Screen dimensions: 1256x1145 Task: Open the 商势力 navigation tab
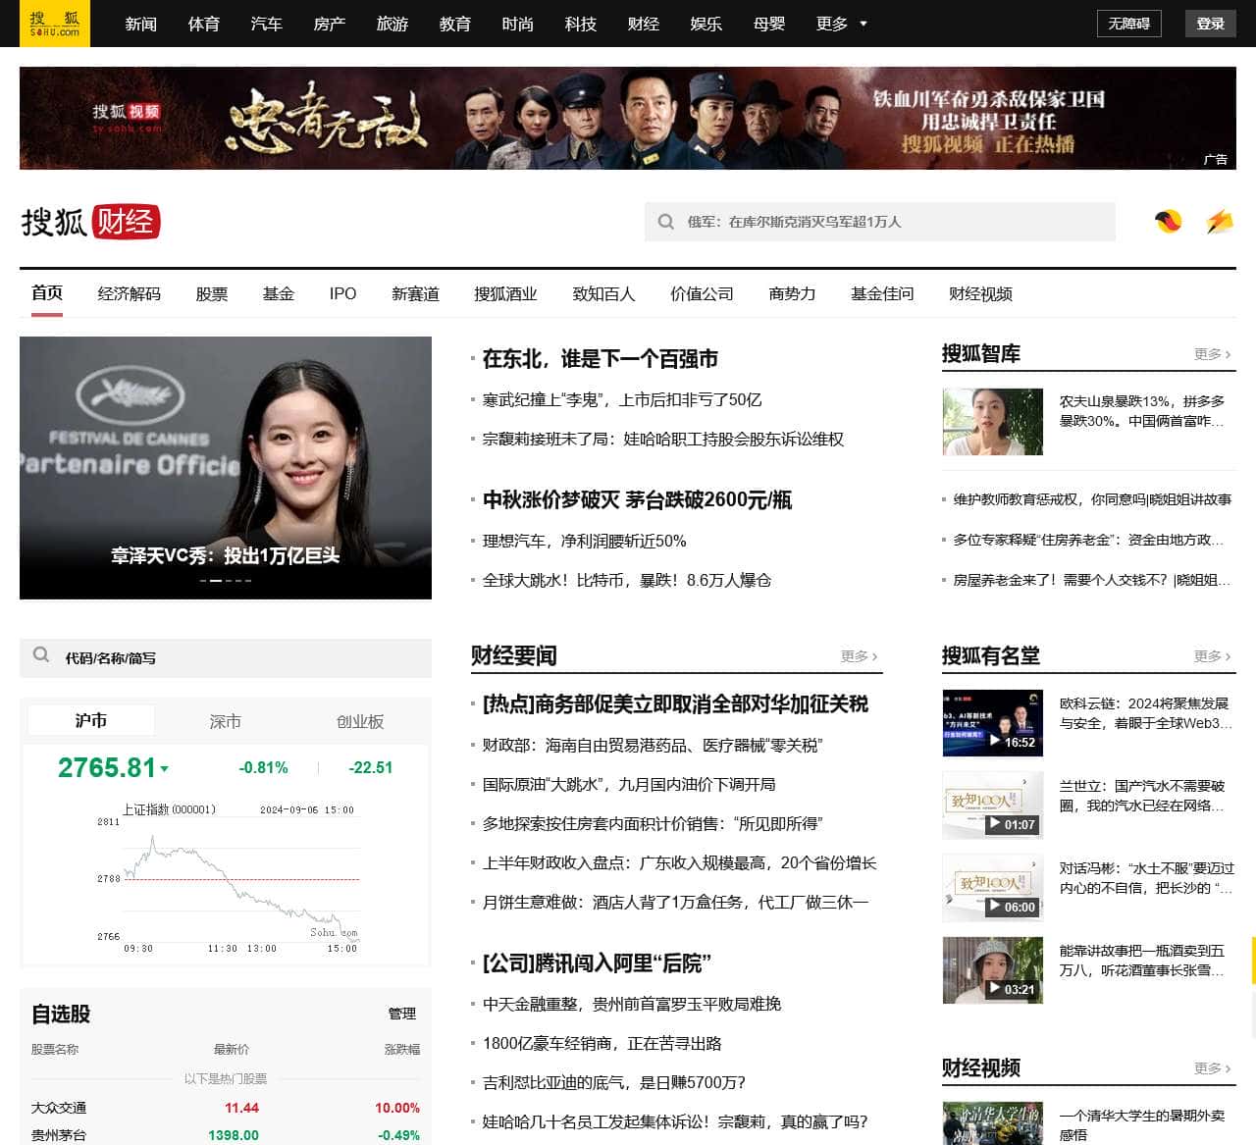pyautogui.click(x=792, y=293)
